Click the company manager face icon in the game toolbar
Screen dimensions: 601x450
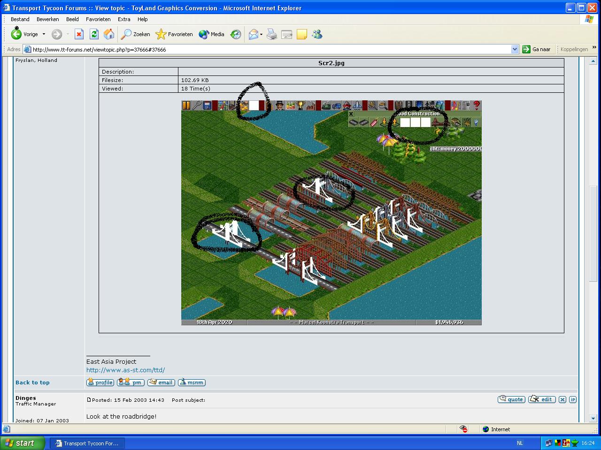[280, 105]
